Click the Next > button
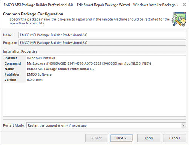 click(x=121, y=138)
